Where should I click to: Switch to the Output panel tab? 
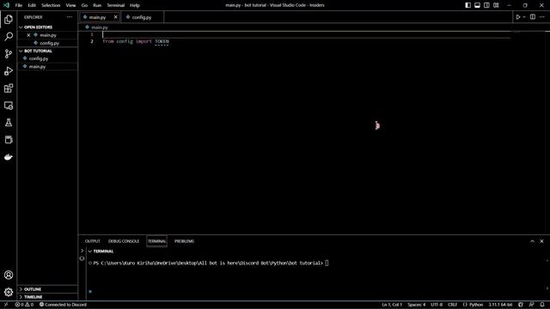click(x=92, y=241)
